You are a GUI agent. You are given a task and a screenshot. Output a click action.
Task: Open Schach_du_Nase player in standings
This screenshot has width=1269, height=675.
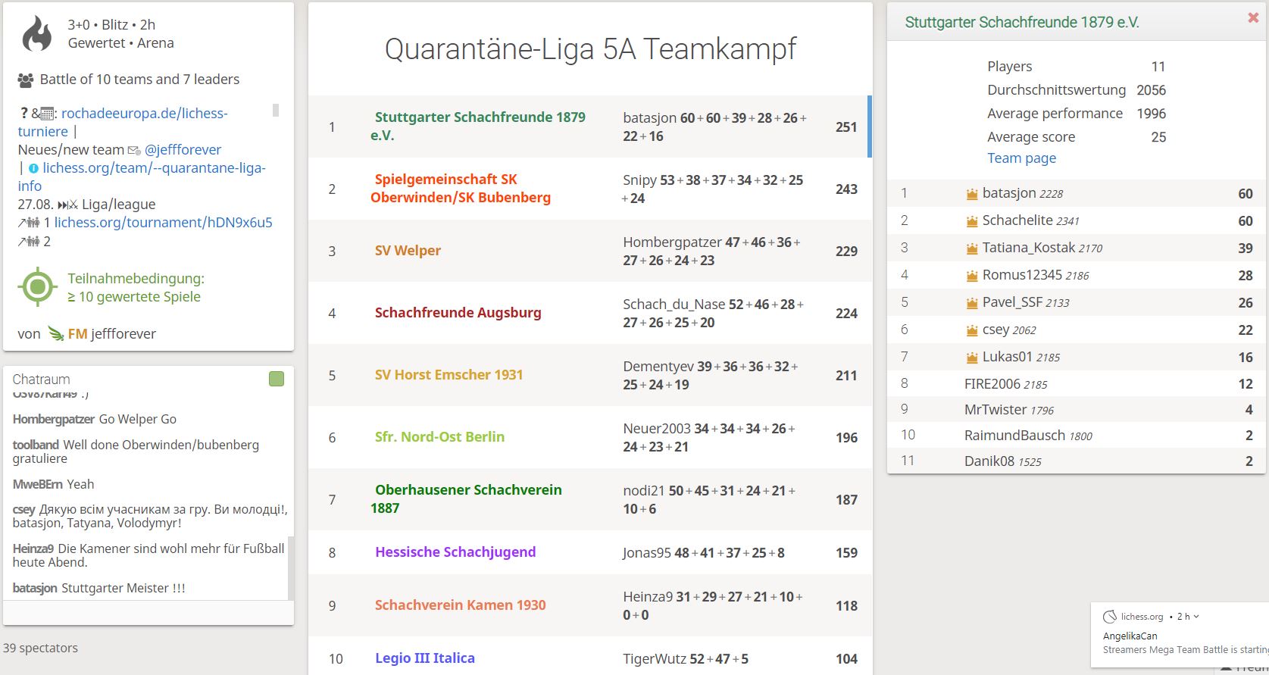tap(674, 305)
